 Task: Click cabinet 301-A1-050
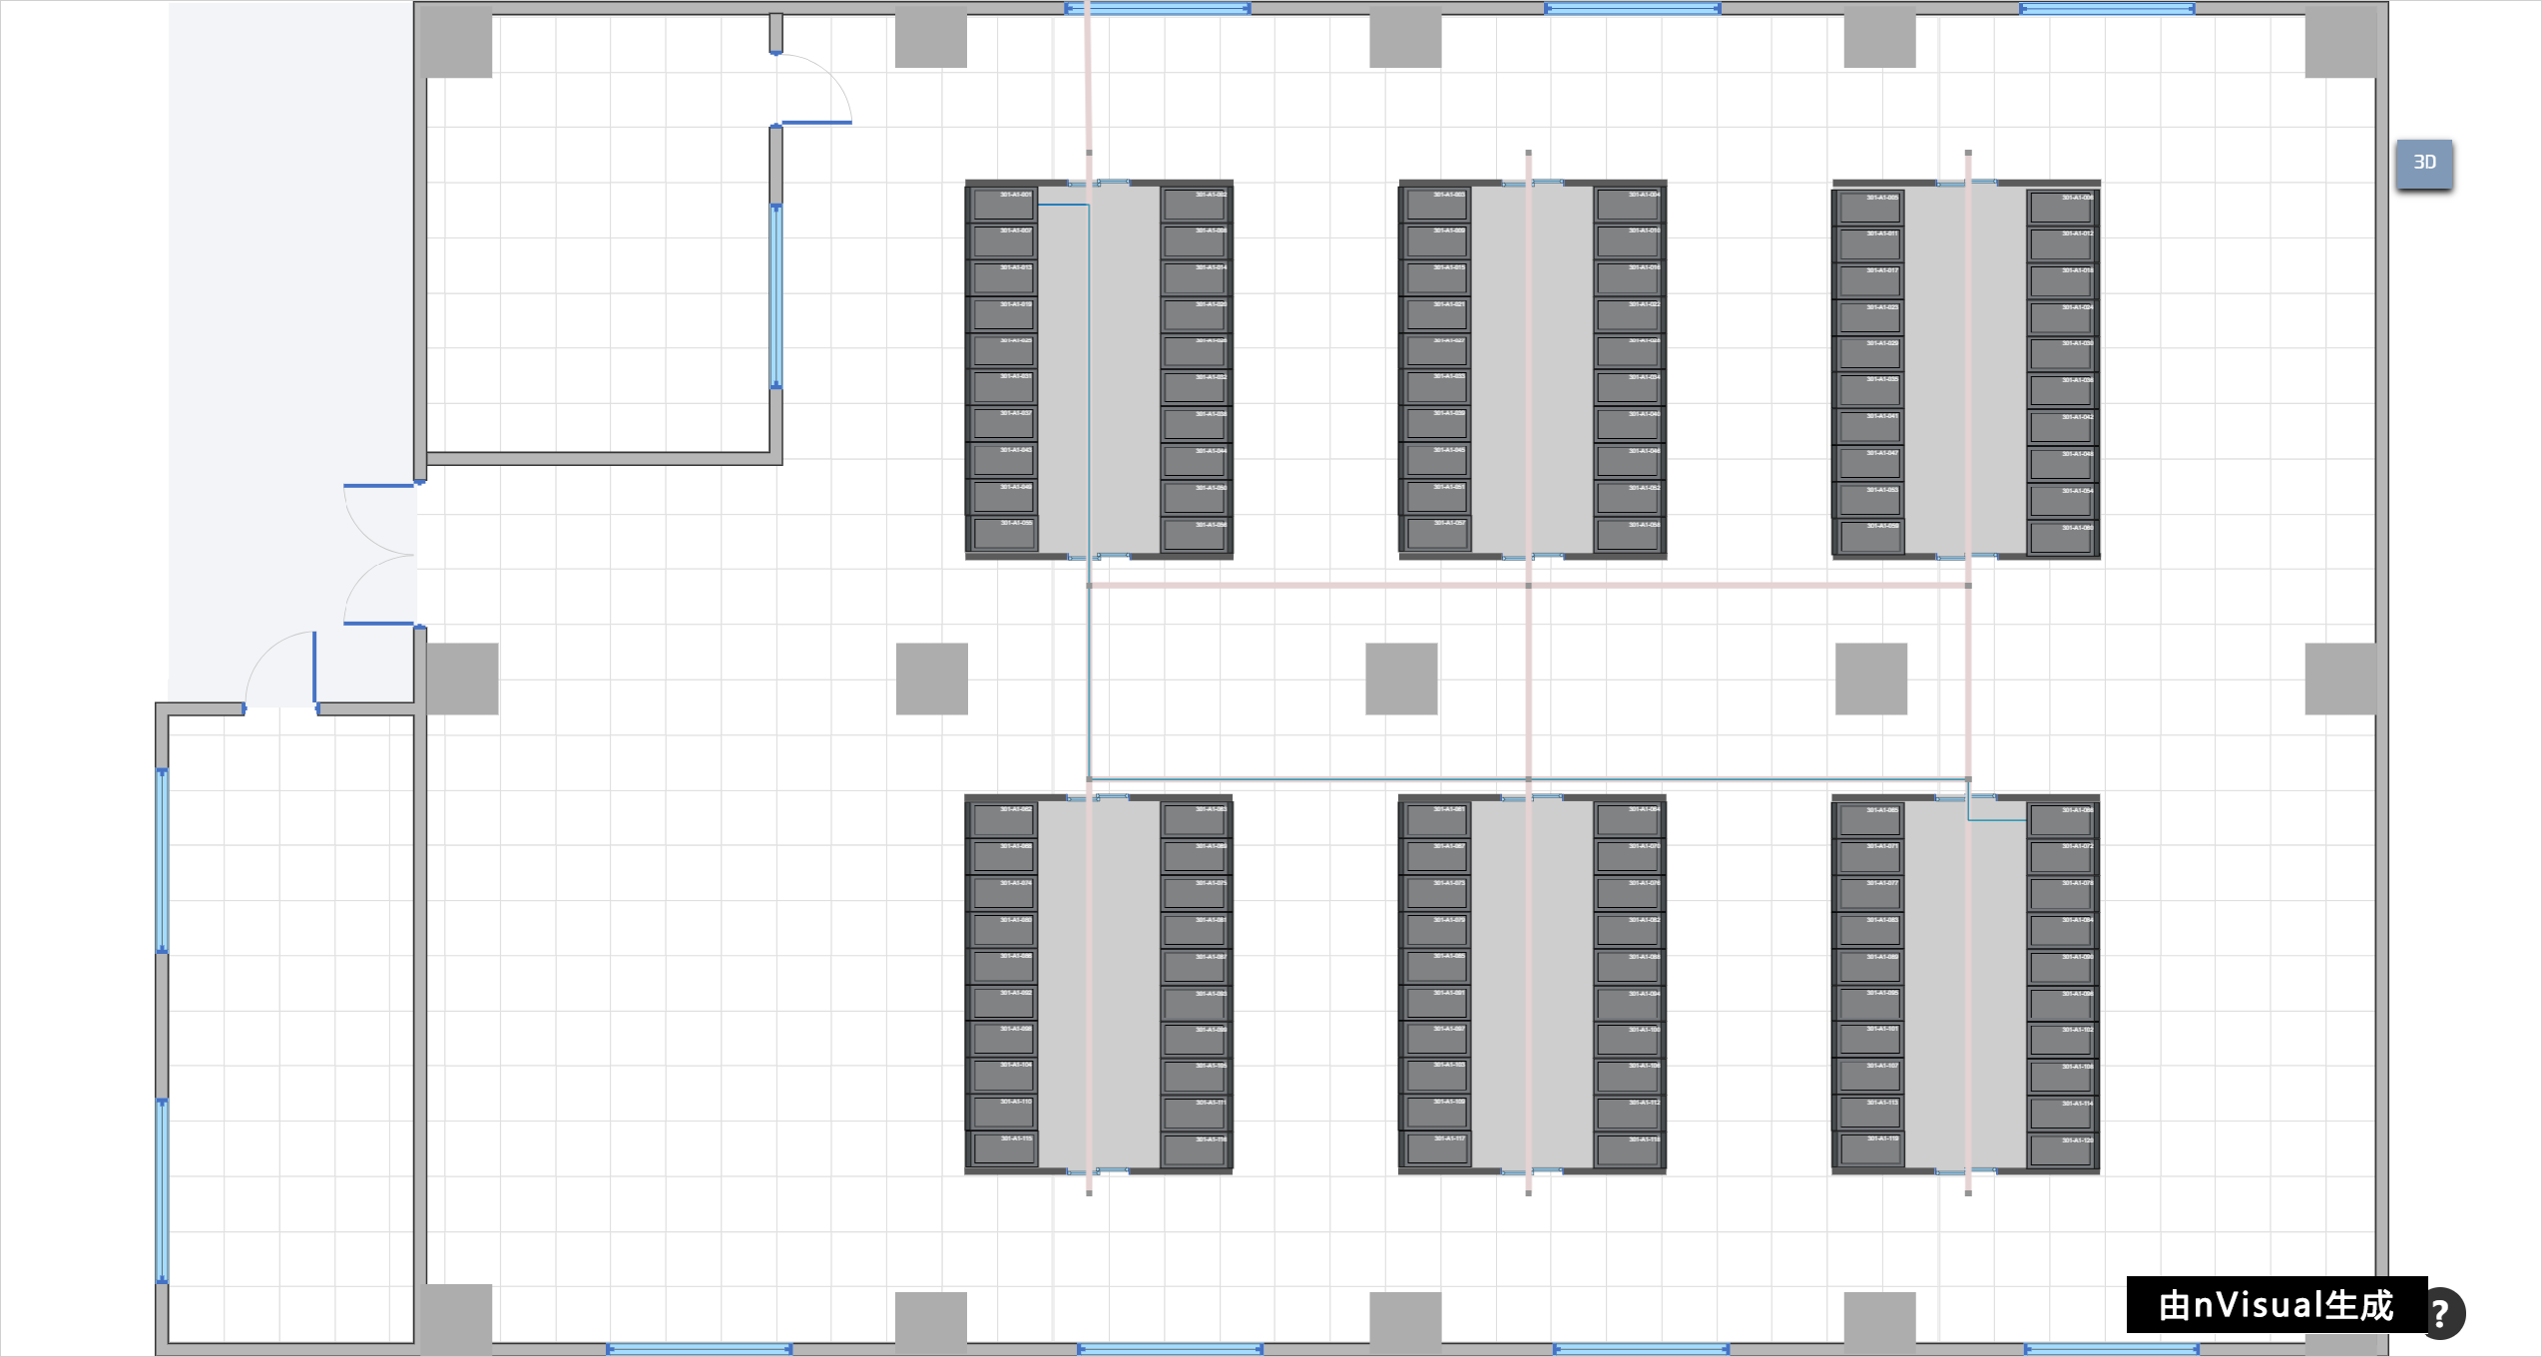click(1195, 497)
